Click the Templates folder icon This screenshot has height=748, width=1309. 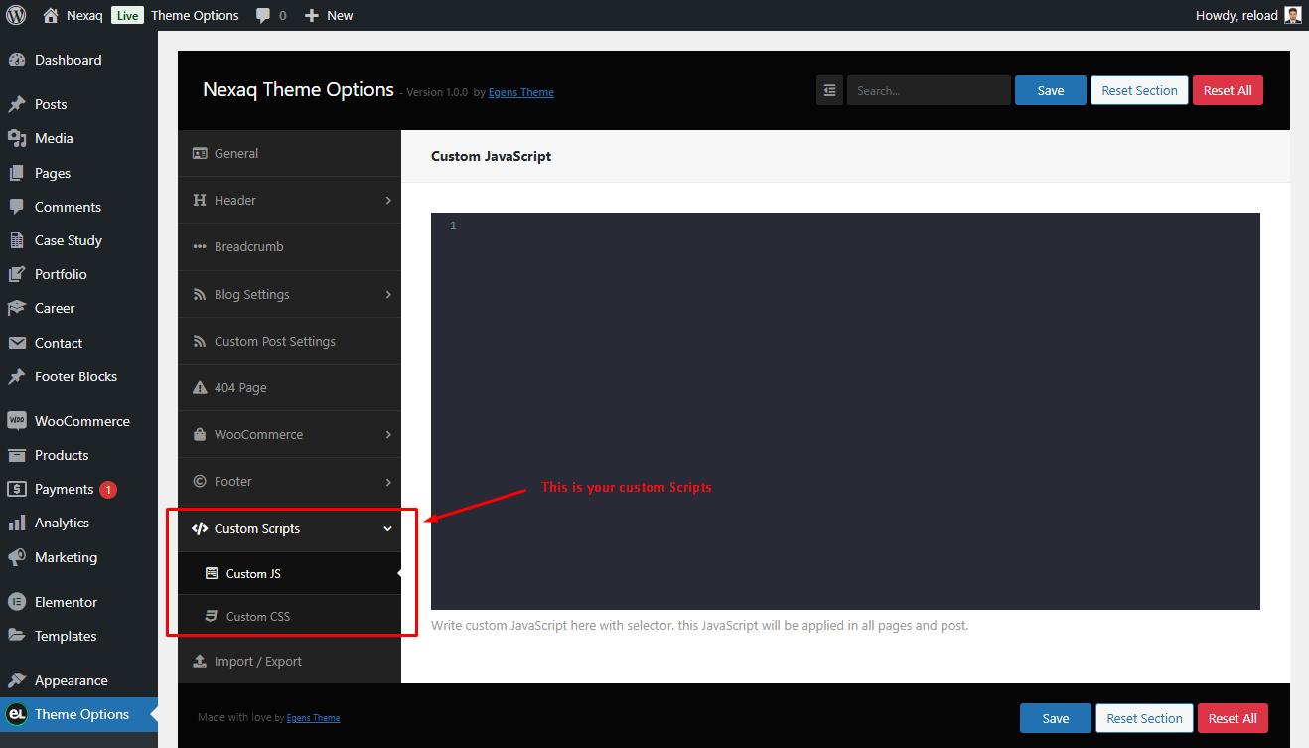17,636
